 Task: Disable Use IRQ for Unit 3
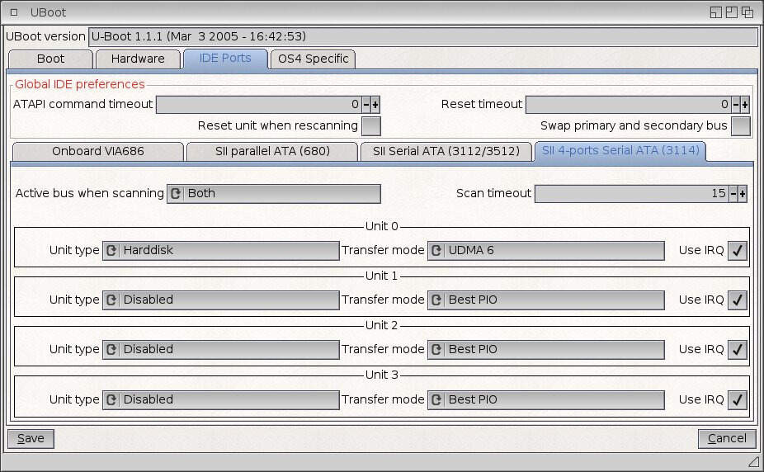(738, 400)
